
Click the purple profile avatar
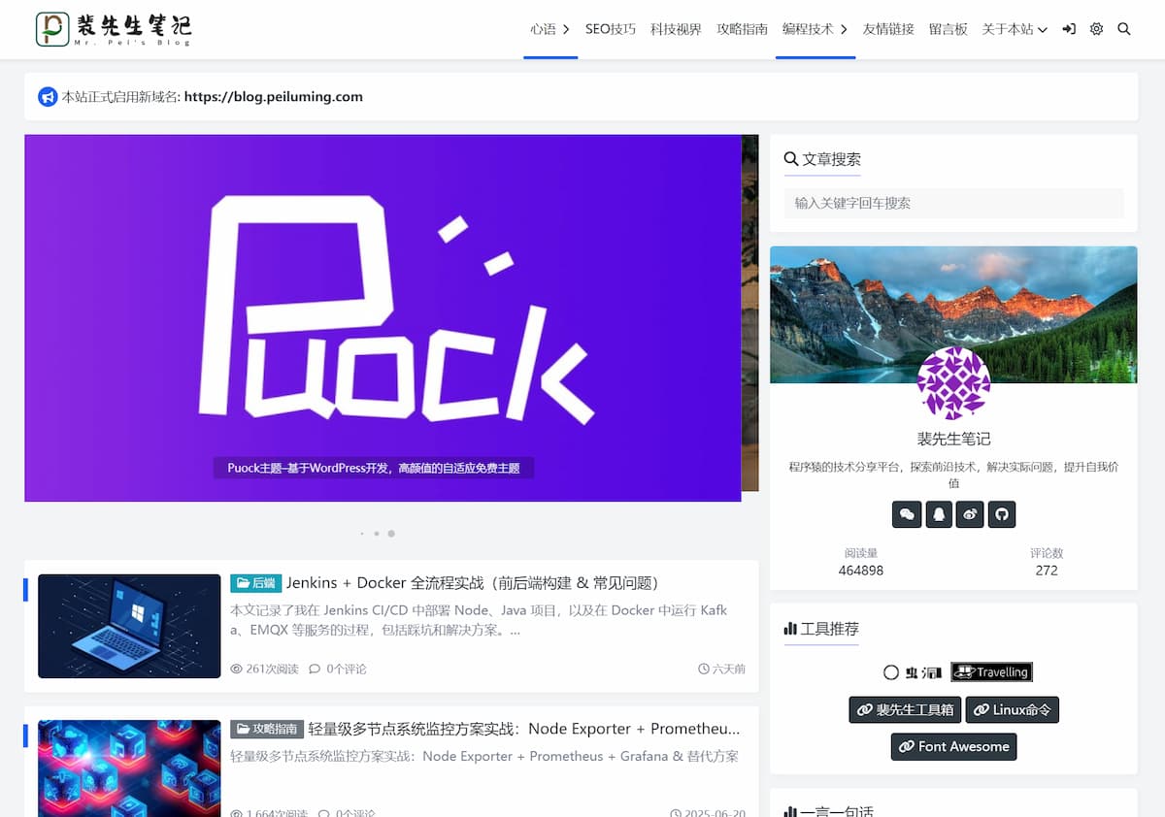(953, 383)
